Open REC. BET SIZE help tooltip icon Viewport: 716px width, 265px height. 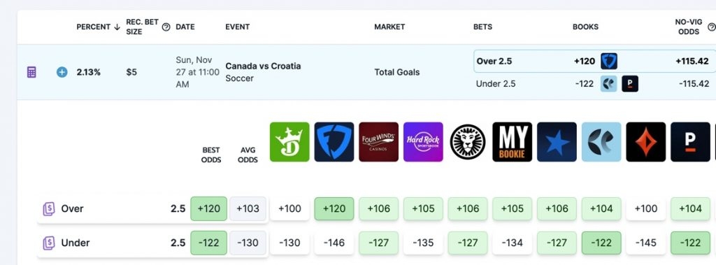pos(166,27)
